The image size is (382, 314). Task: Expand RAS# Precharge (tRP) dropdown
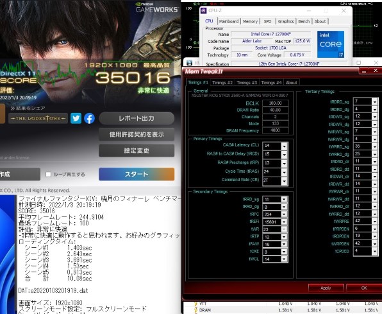[284, 163]
